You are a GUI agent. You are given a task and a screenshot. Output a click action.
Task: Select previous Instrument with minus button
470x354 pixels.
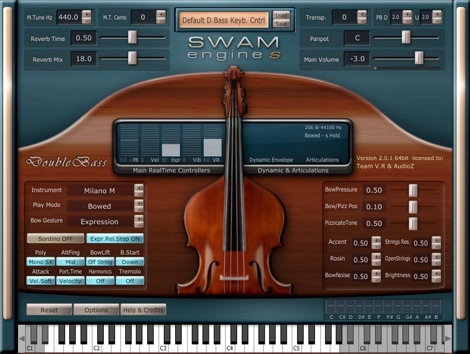139,194
